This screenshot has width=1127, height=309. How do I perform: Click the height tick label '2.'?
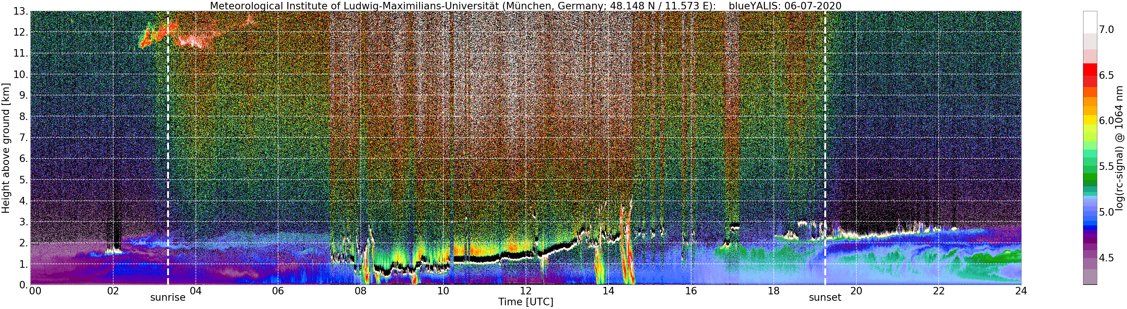(x=23, y=243)
